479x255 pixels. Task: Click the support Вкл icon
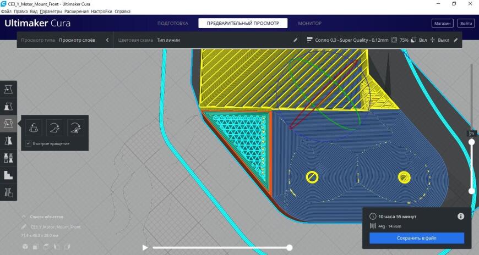coord(413,40)
